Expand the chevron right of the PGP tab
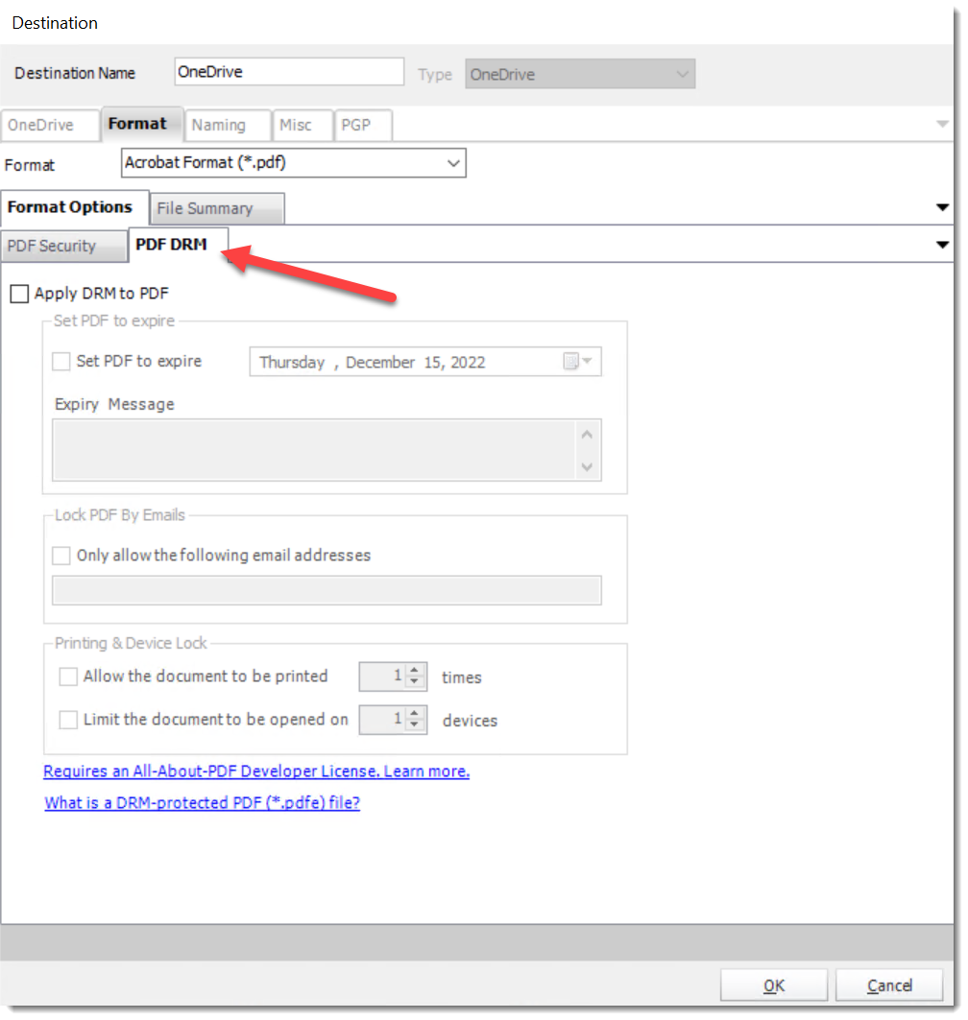 tap(943, 125)
